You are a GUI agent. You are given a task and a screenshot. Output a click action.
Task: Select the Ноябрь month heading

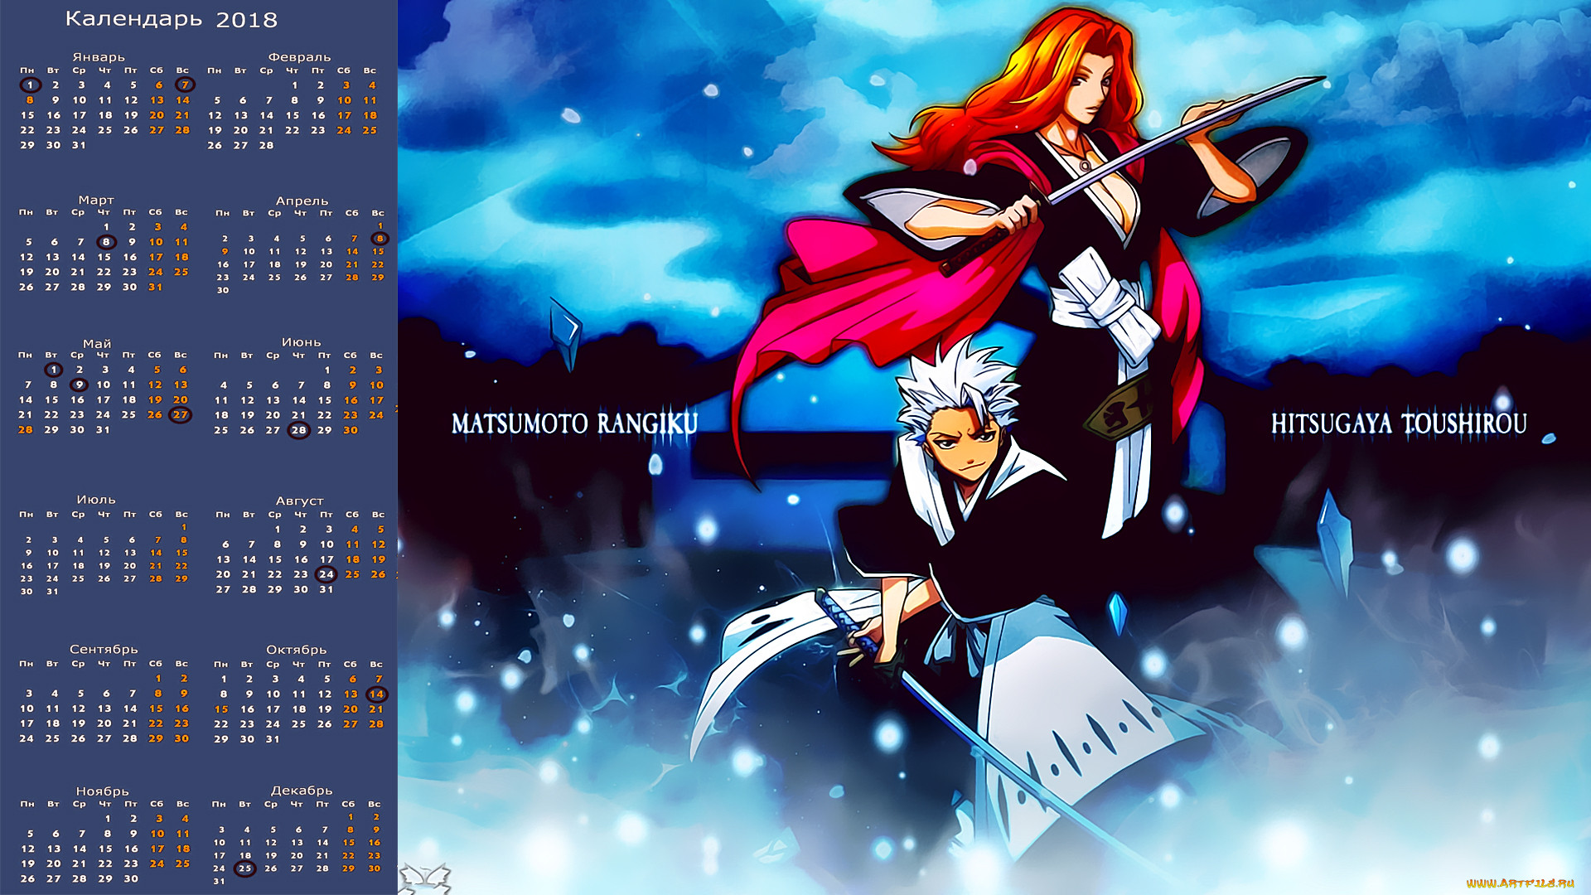point(102,791)
